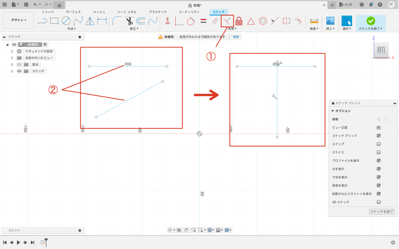Toggle the プロファイルを表示 checkbox
Image resolution: width=399 pixels, height=249 pixels.
[379, 161]
